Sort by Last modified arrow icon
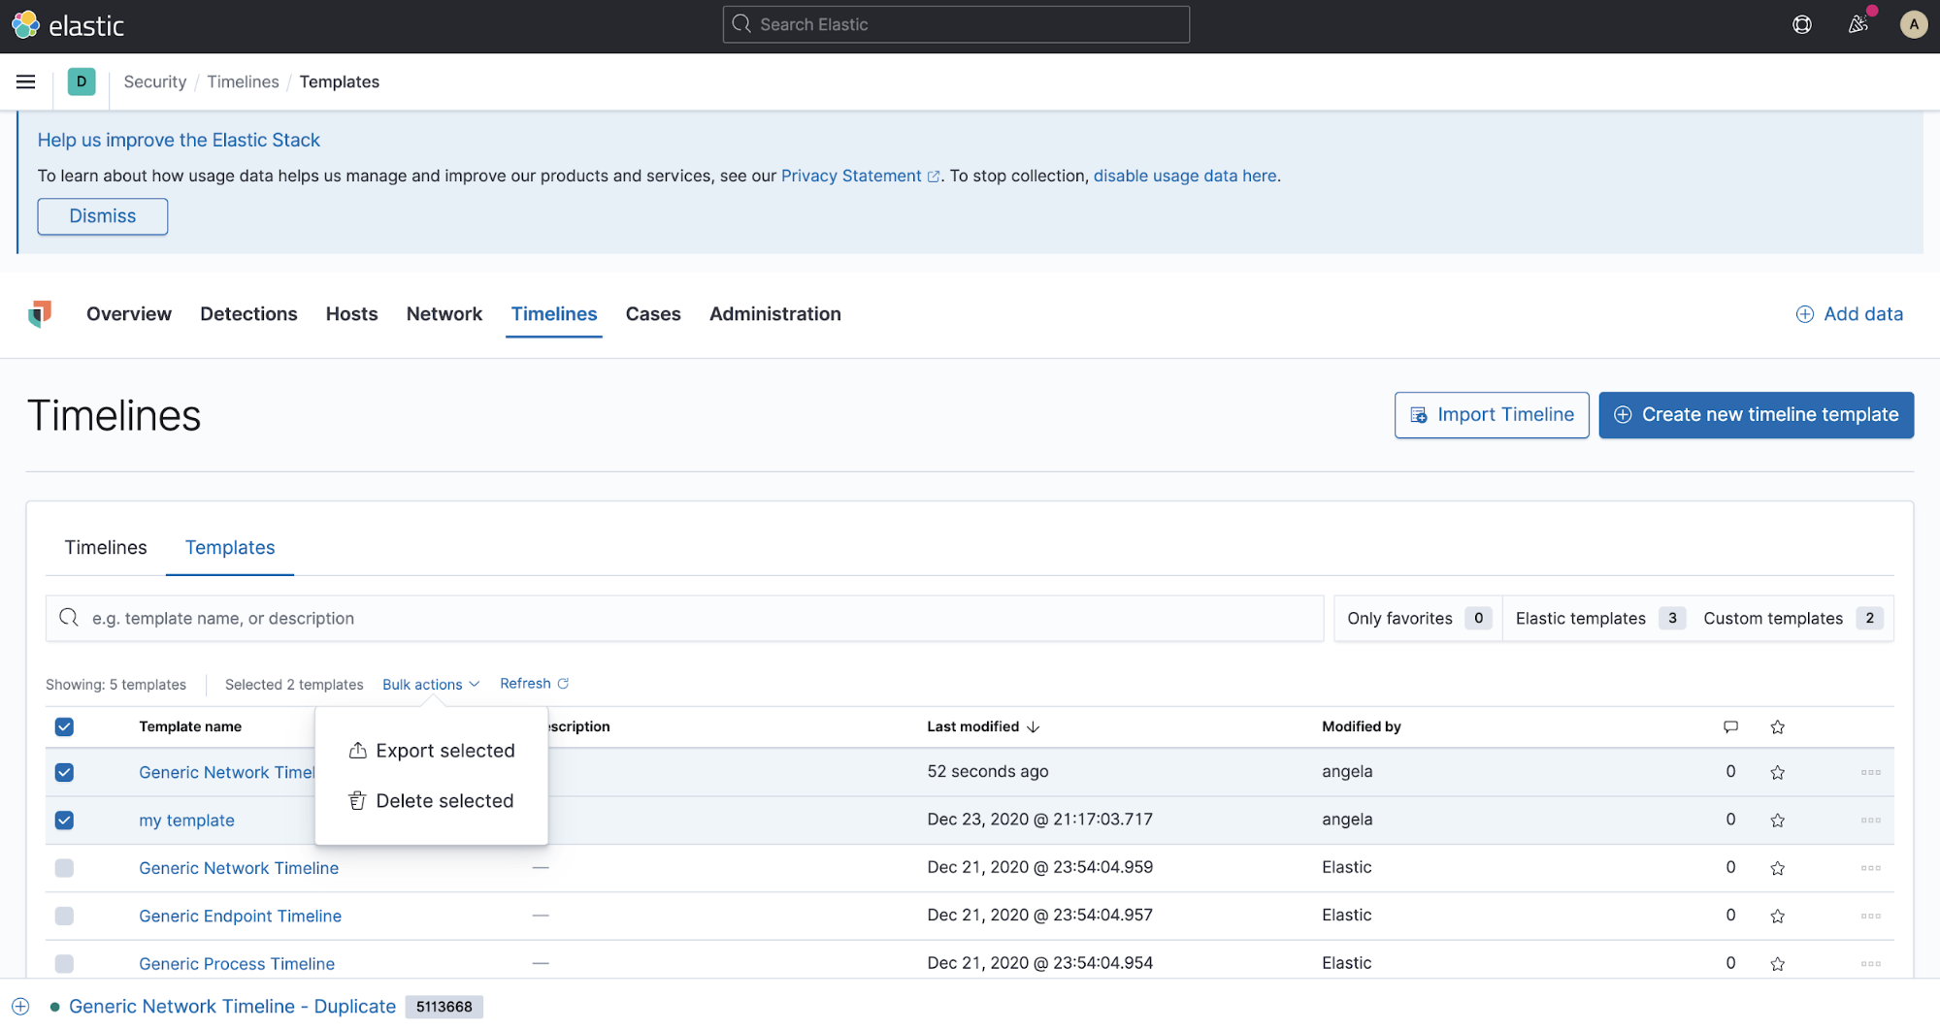 [1034, 727]
